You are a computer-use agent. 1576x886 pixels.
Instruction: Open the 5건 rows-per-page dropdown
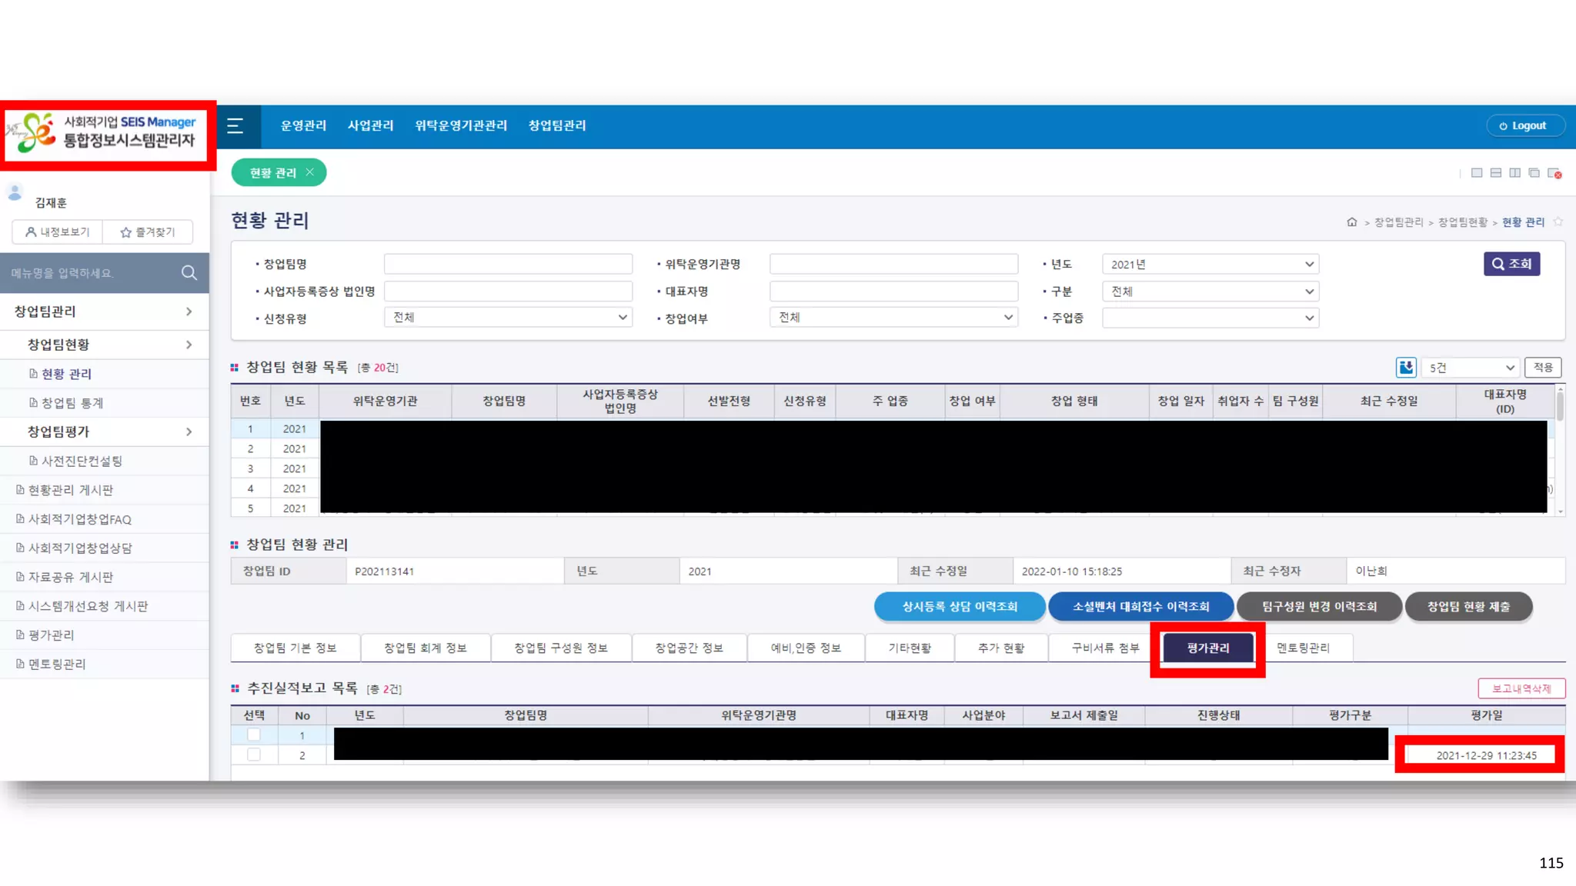click(x=1471, y=368)
